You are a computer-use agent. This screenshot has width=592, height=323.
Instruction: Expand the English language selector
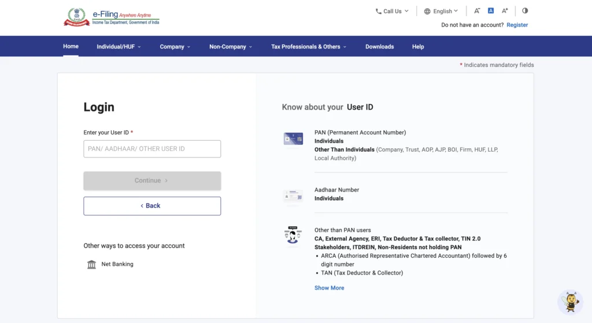point(441,11)
